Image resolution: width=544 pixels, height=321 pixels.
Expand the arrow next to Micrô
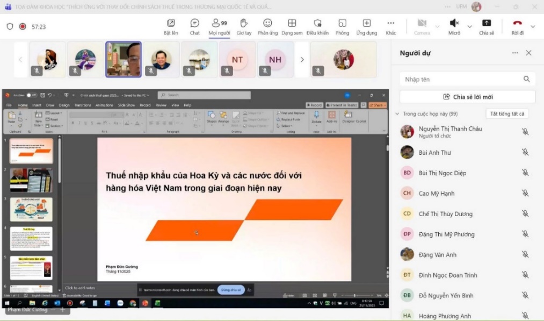469,26
